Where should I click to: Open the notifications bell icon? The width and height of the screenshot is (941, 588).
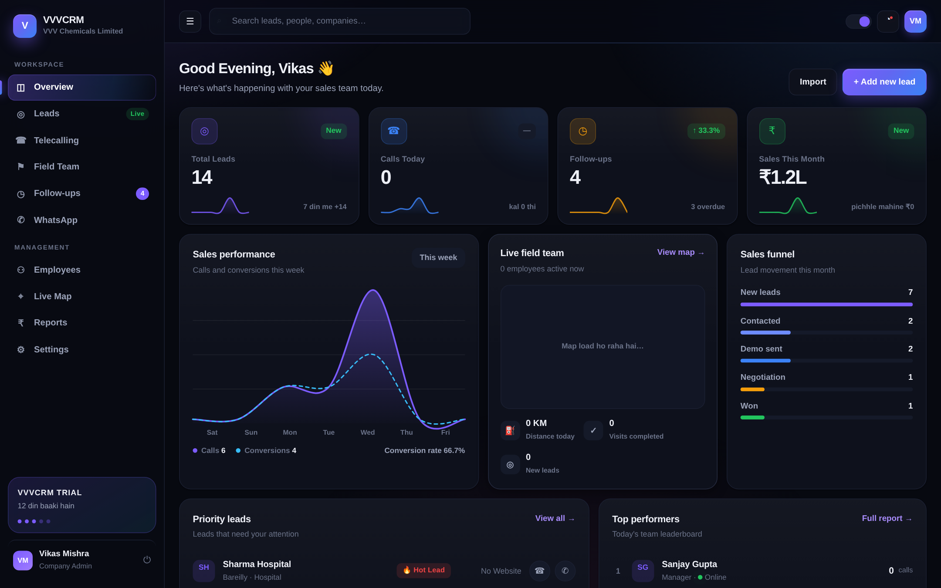pos(888,21)
